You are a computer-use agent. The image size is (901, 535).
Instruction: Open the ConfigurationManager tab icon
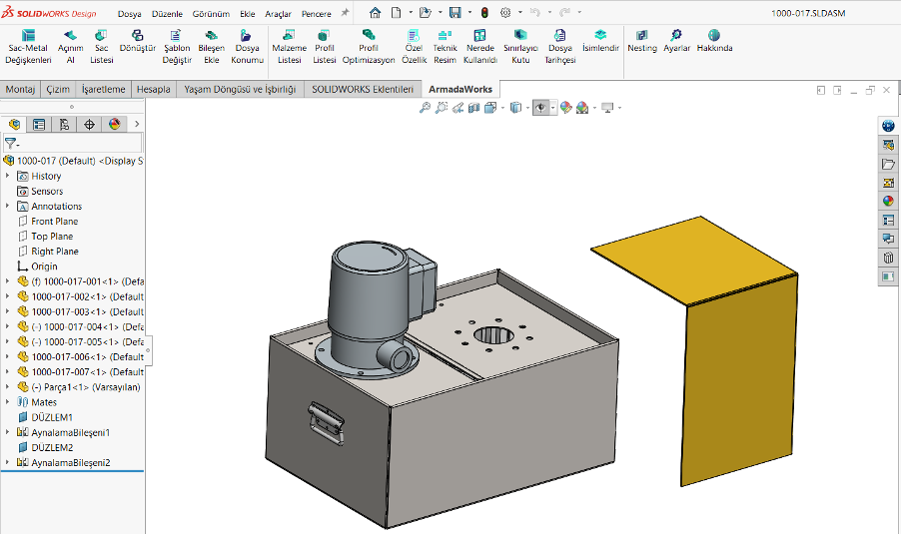coord(64,125)
